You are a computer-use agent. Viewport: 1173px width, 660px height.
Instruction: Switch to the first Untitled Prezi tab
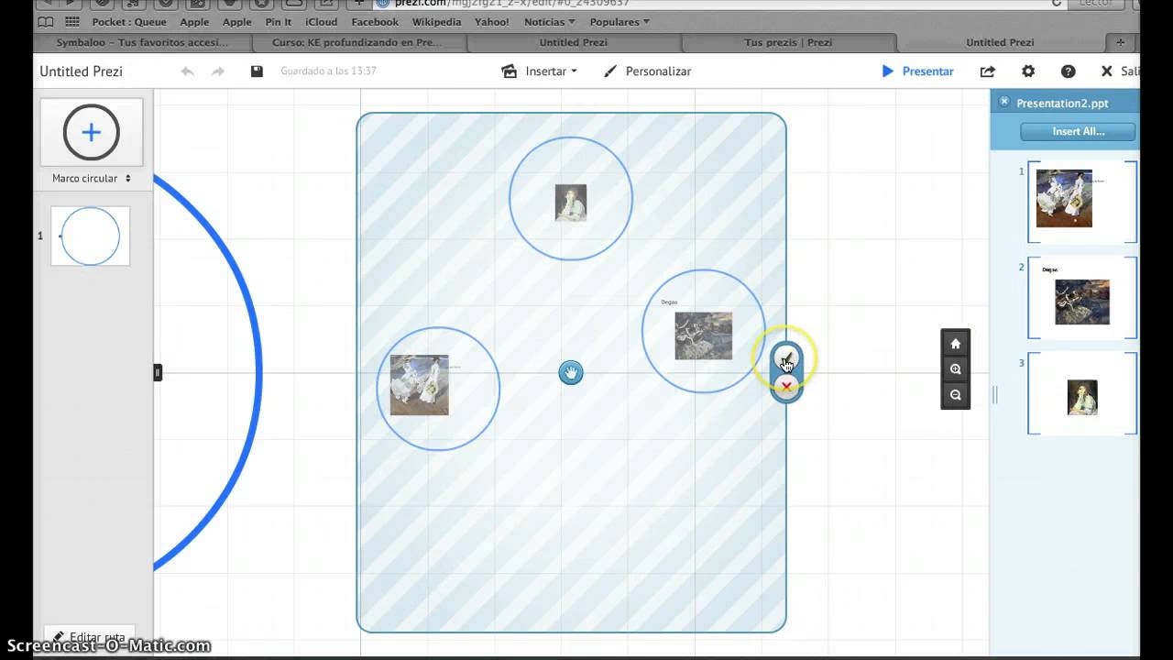(574, 42)
